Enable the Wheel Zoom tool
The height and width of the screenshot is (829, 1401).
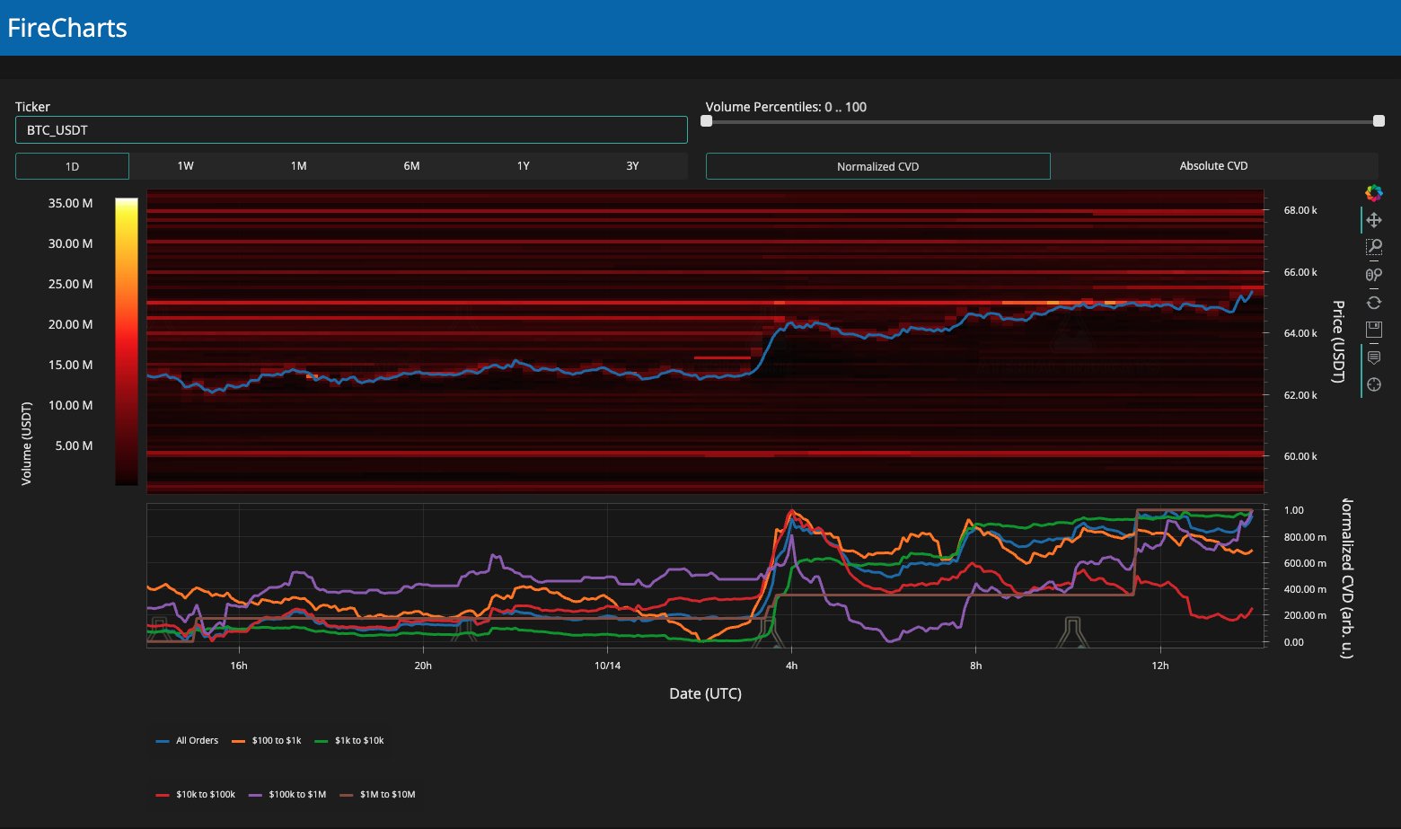tap(1373, 275)
